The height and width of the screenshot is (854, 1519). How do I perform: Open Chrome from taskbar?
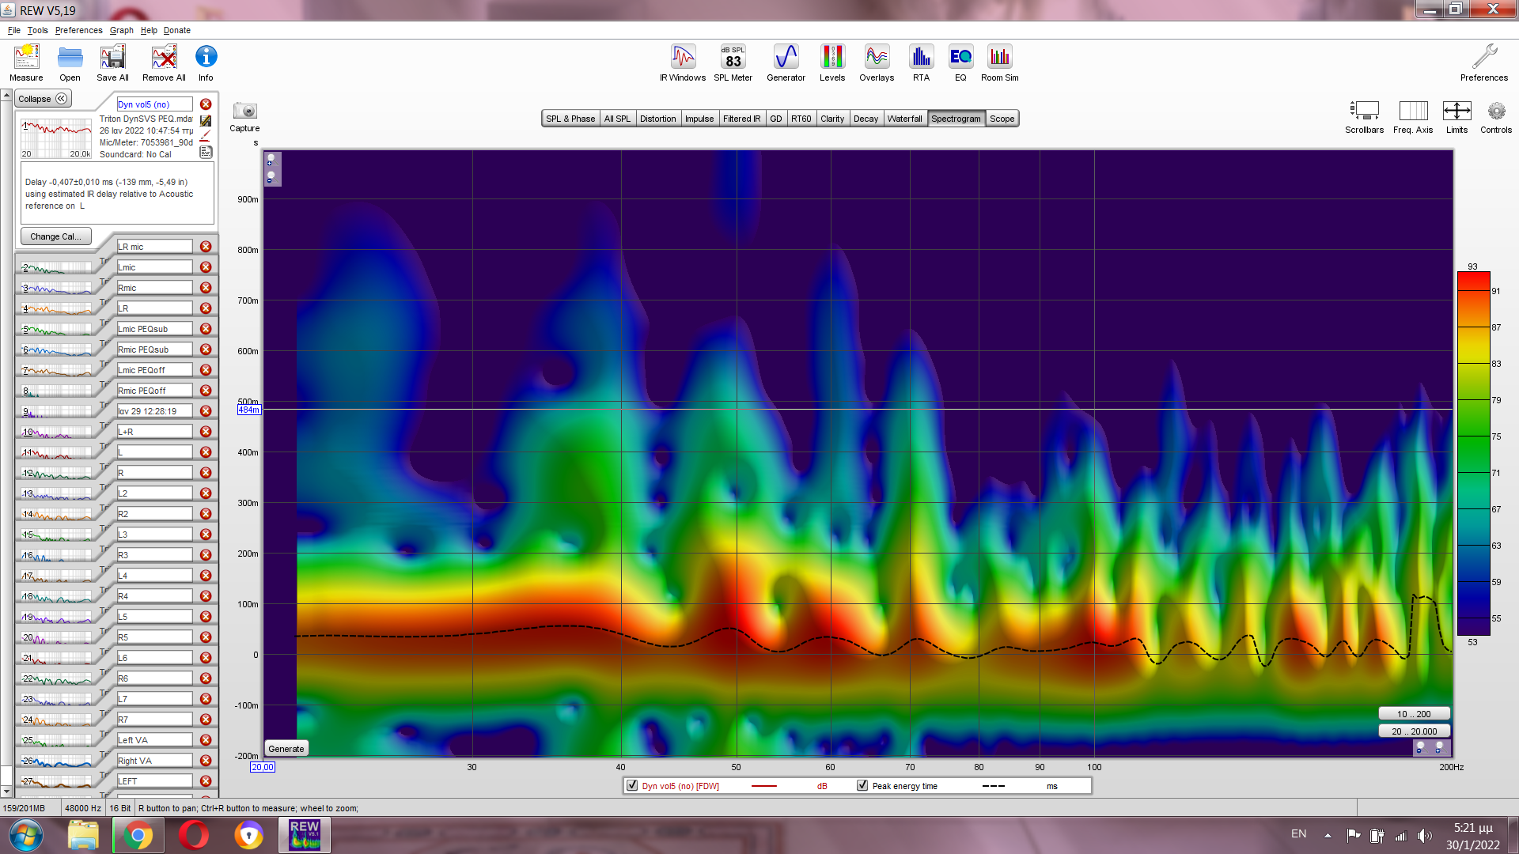click(x=138, y=835)
